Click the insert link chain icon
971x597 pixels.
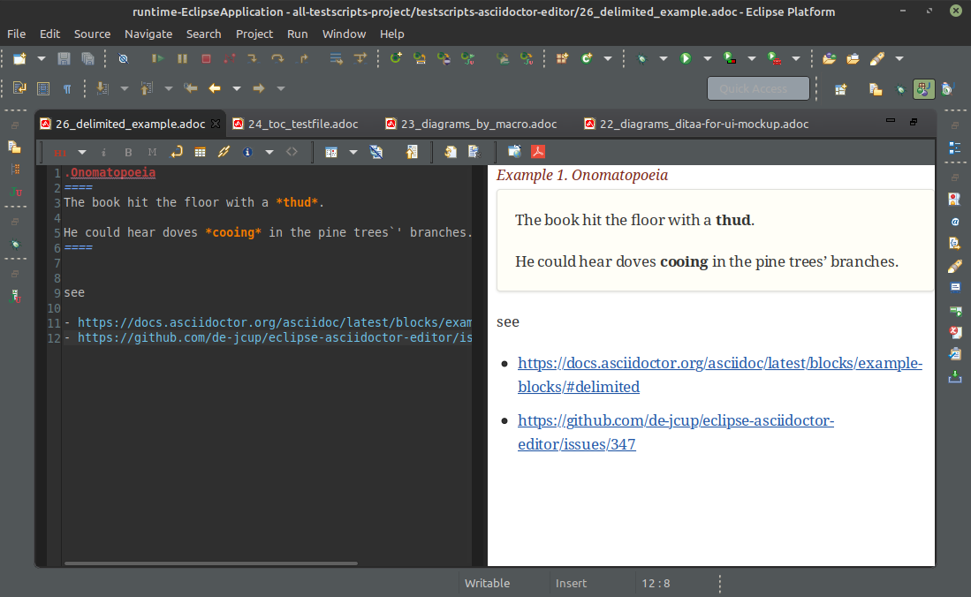click(224, 153)
